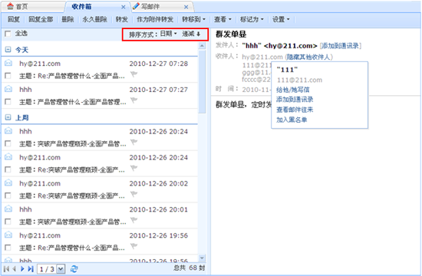Tick the 全选 select-all checkbox

(x=8, y=34)
